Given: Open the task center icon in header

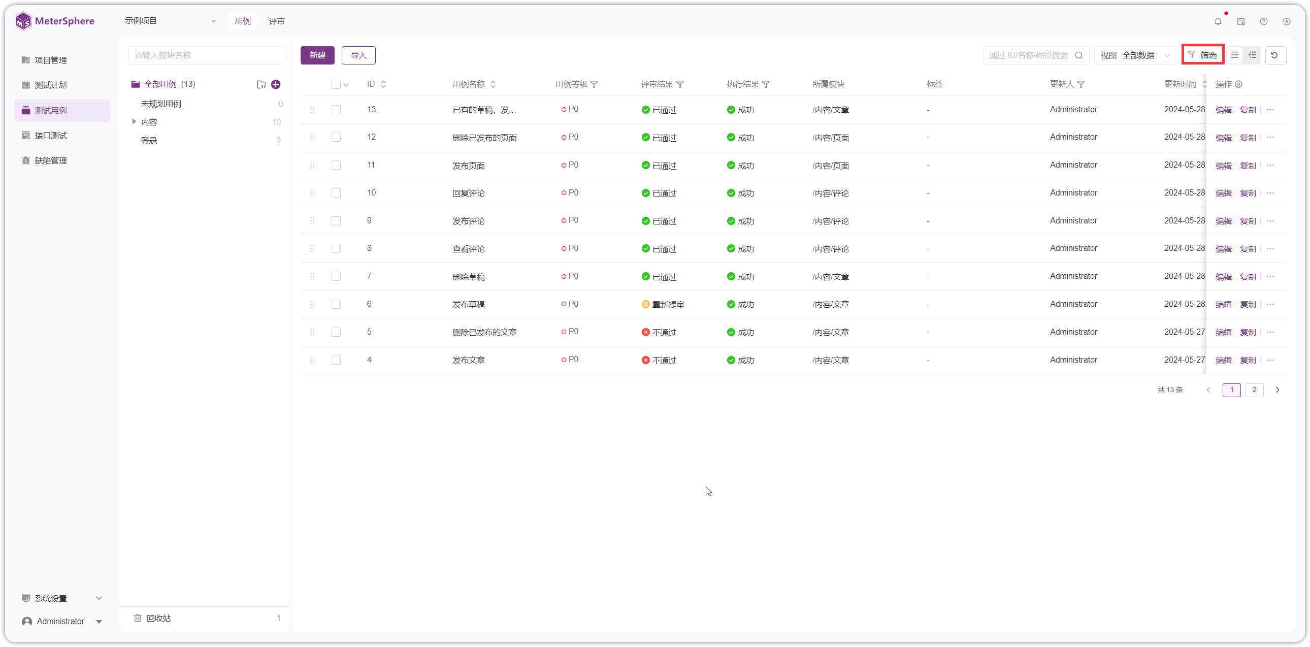Looking at the screenshot, I should click(1241, 21).
